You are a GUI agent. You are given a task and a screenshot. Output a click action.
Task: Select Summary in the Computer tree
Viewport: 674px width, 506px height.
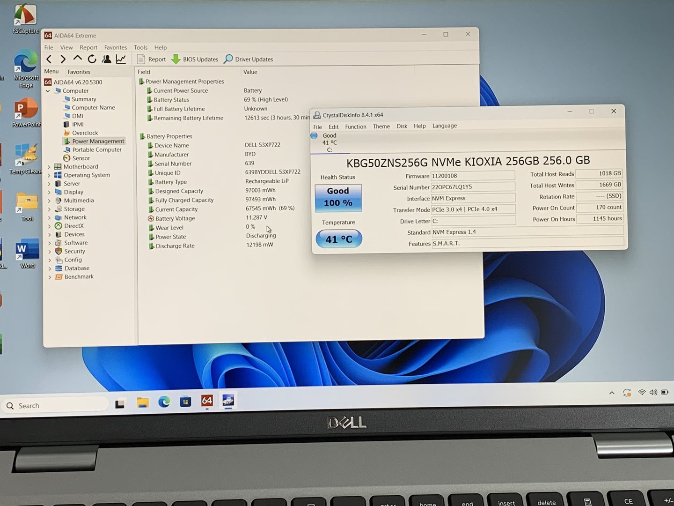tap(84, 99)
